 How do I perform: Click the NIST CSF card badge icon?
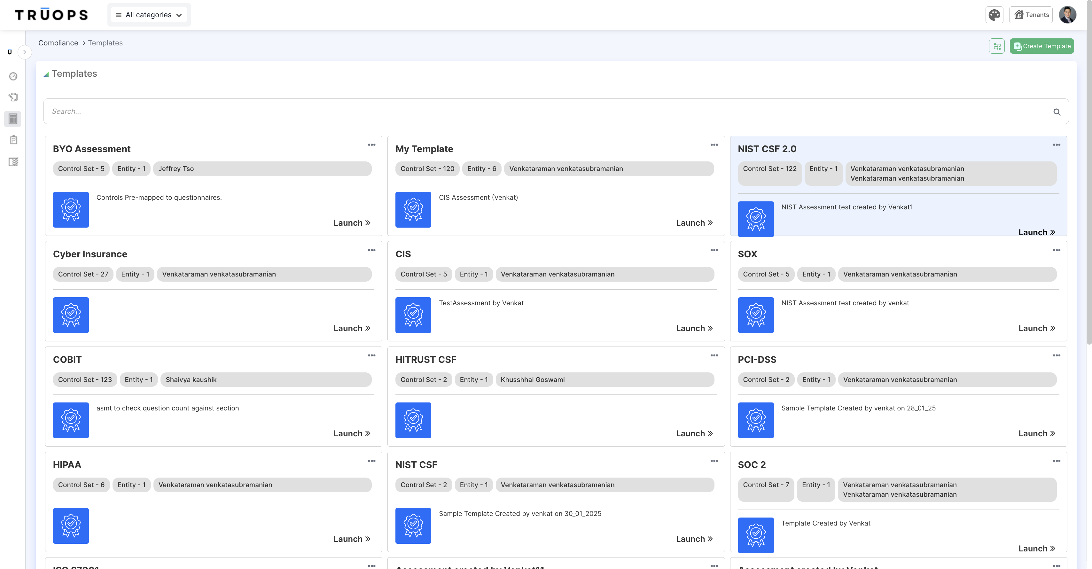pyautogui.click(x=413, y=526)
